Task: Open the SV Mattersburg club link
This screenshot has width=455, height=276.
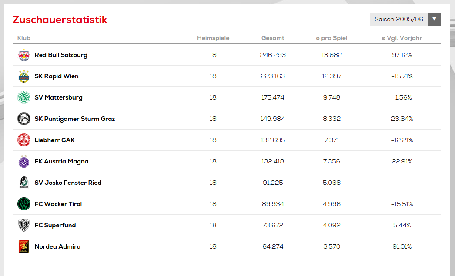Action: click(59, 98)
